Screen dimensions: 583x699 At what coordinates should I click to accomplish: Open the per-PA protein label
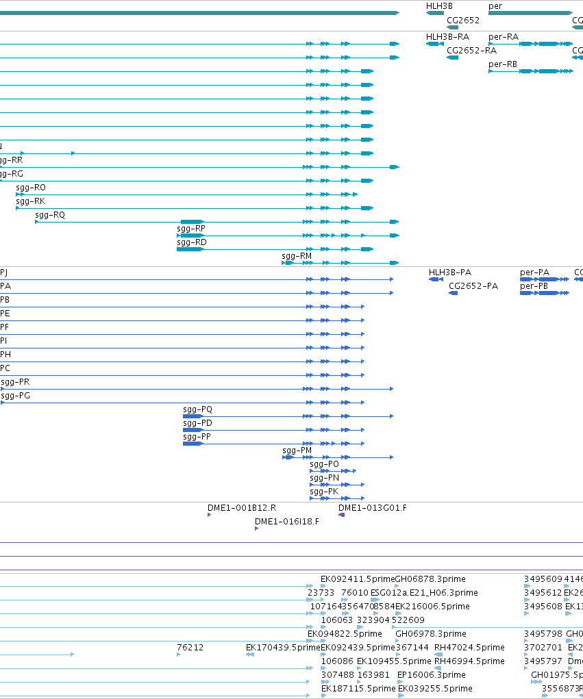click(x=534, y=272)
